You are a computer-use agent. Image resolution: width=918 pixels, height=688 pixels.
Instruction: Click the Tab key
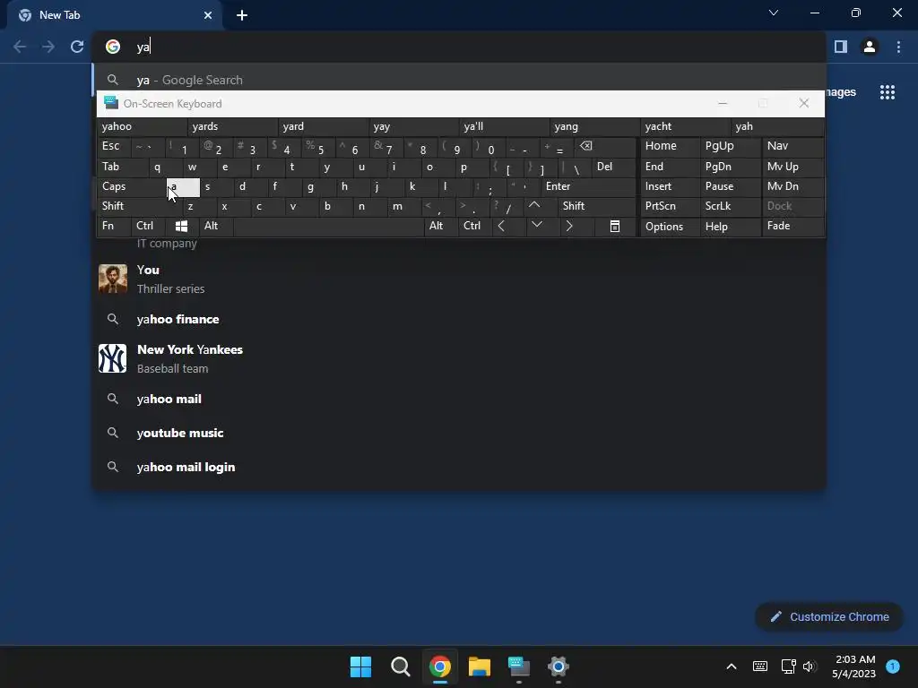(x=123, y=167)
